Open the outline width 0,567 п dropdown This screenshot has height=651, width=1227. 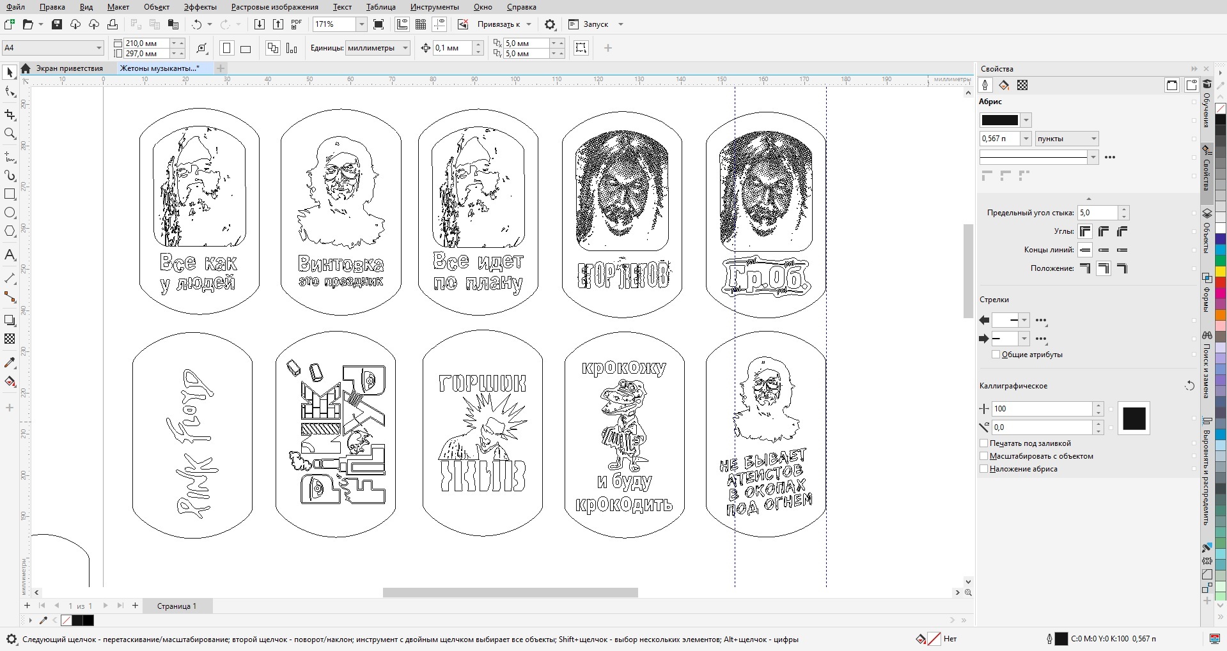tap(1026, 139)
